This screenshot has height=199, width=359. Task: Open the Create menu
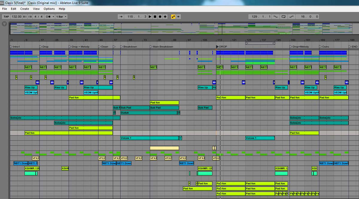tap(25, 9)
